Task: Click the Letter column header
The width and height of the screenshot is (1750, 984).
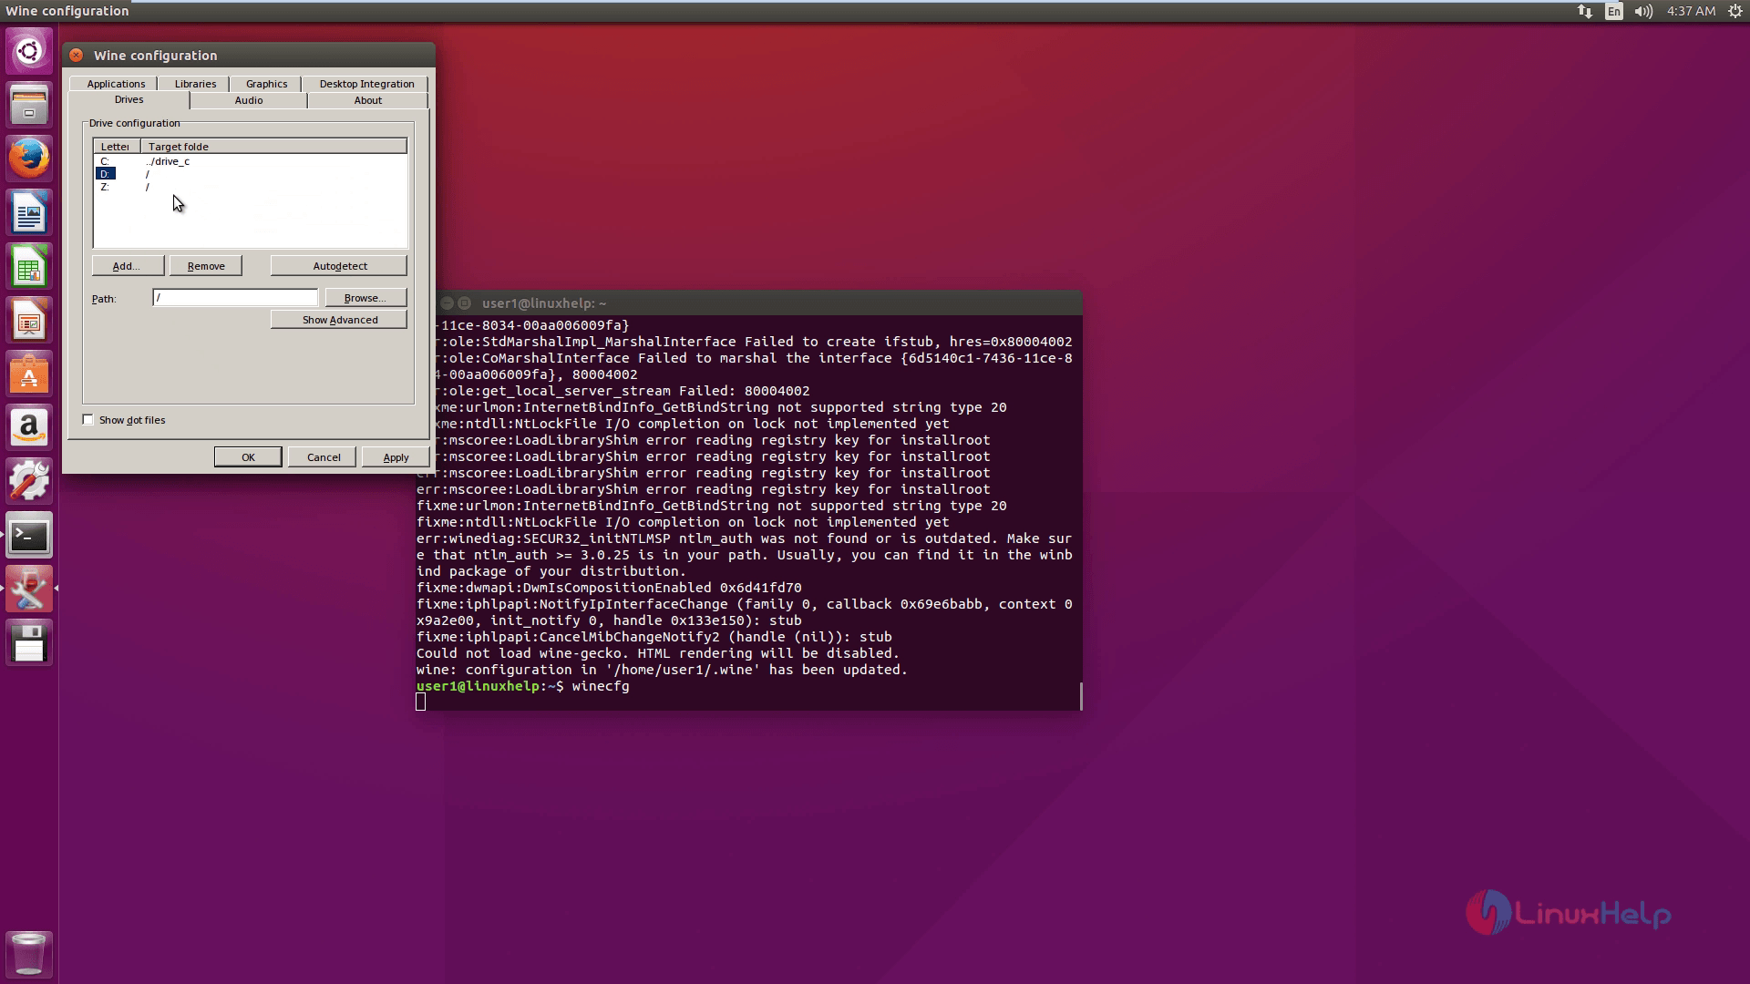Action: coord(117,146)
